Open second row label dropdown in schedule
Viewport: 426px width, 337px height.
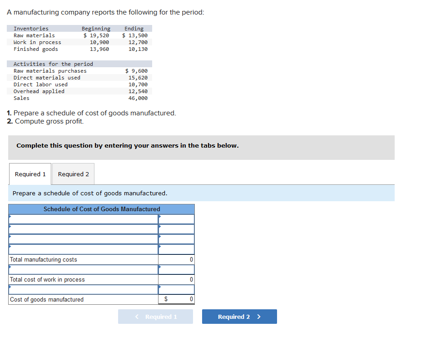click(84, 229)
